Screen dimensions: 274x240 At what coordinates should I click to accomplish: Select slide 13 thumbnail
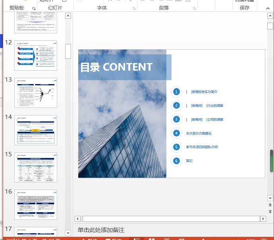[36, 93]
